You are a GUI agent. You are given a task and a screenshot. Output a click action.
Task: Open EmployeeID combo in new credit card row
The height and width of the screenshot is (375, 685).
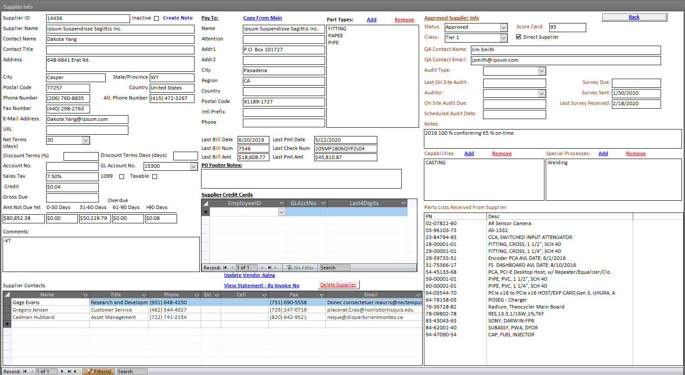pyautogui.click(x=282, y=212)
